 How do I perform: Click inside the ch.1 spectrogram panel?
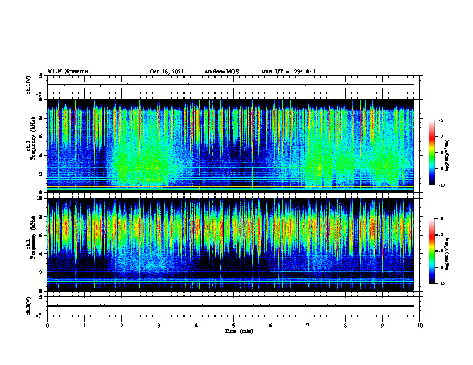[231, 146]
